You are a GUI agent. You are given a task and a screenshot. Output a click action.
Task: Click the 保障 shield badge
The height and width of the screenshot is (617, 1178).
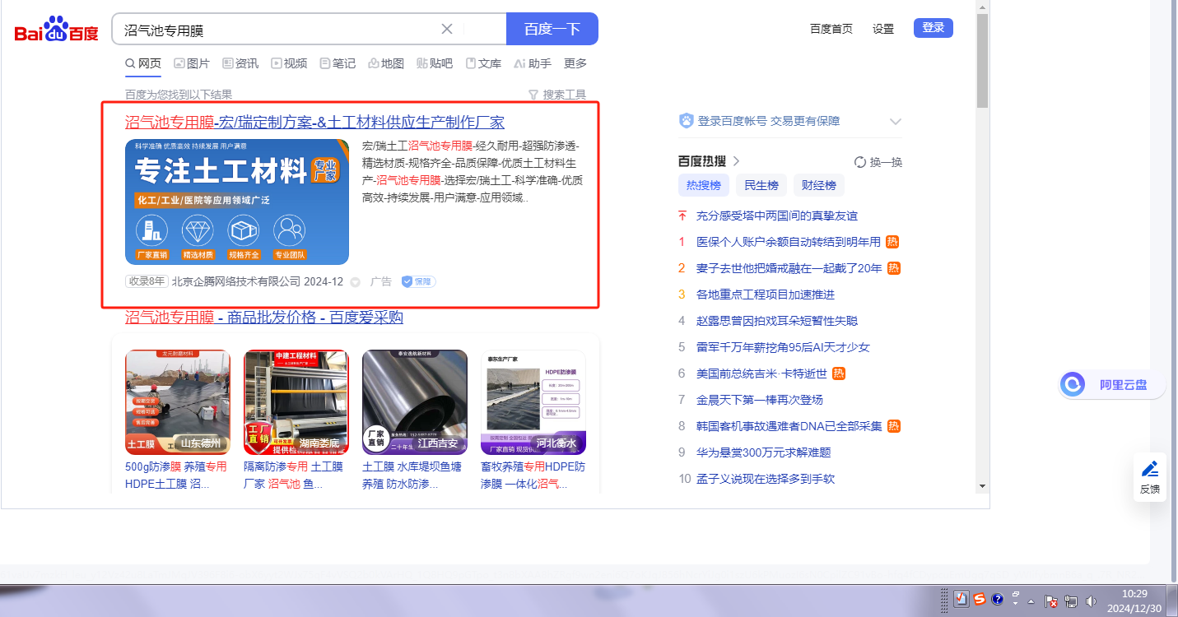418,281
